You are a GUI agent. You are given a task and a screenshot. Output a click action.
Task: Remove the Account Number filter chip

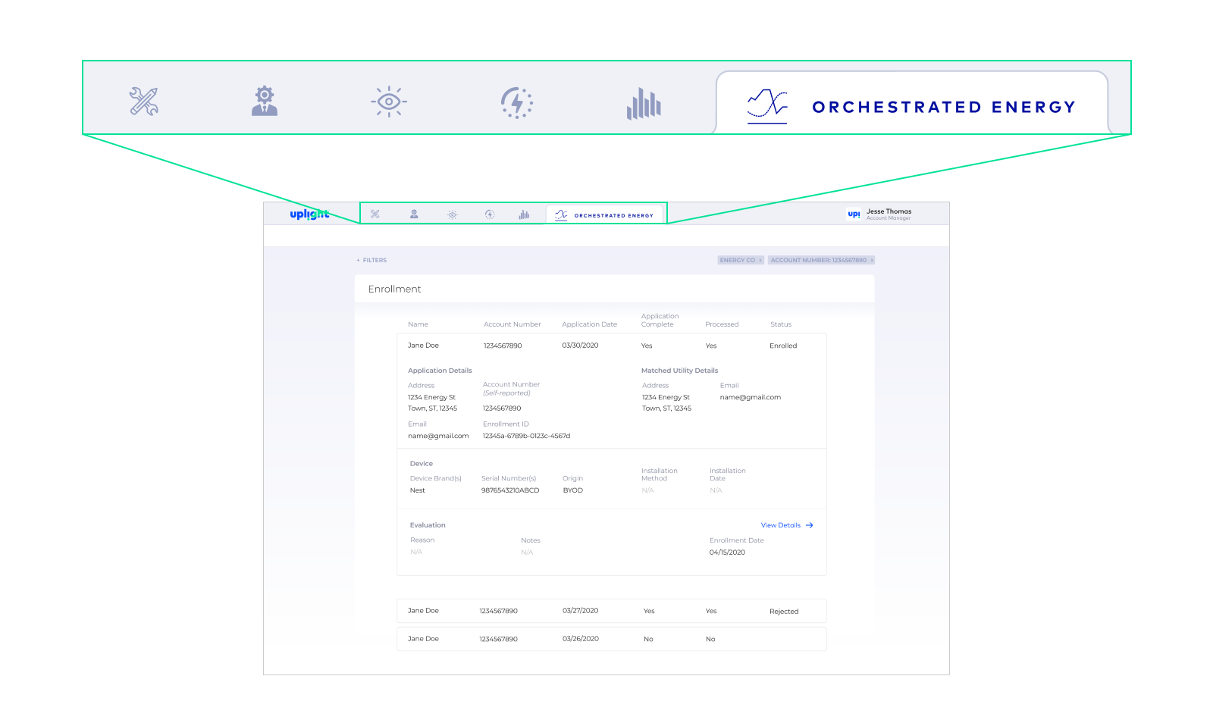pyautogui.click(x=872, y=261)
